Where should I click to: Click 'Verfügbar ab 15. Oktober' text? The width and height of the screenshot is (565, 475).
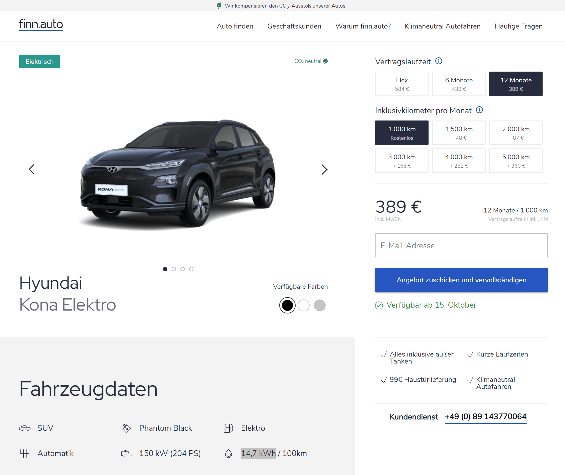click(x=431, y=305)
